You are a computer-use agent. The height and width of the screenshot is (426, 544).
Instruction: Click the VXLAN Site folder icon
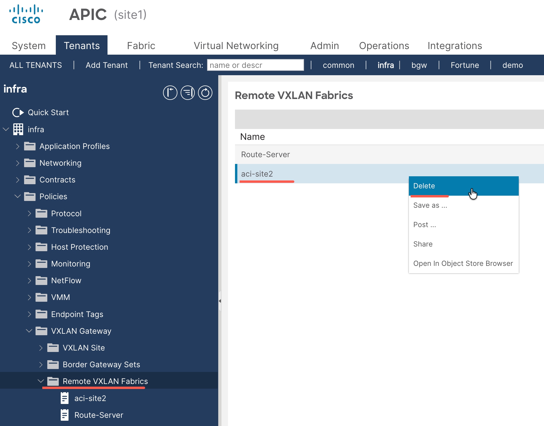click(53, 348)
